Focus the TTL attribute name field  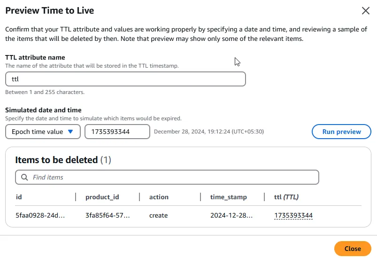pyautogui.click(x=125, y=79)
